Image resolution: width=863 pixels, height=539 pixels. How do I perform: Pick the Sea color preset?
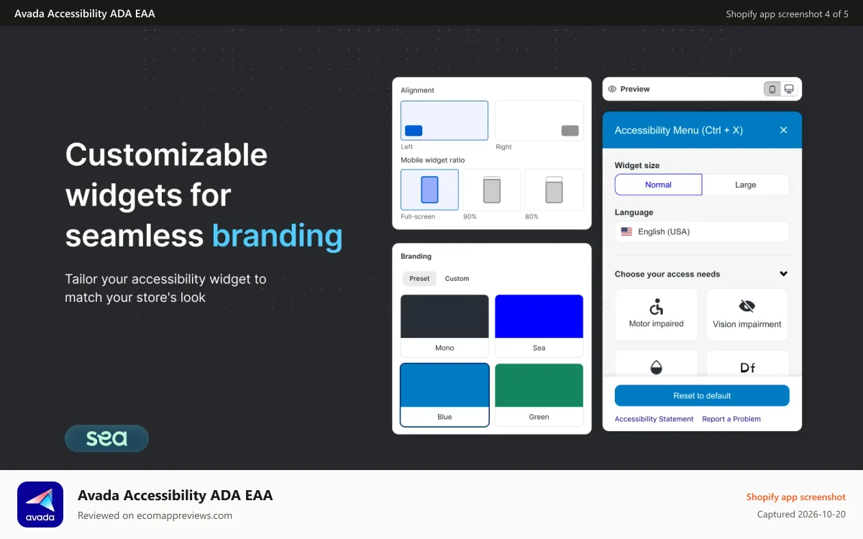click(x=539, y=326)
